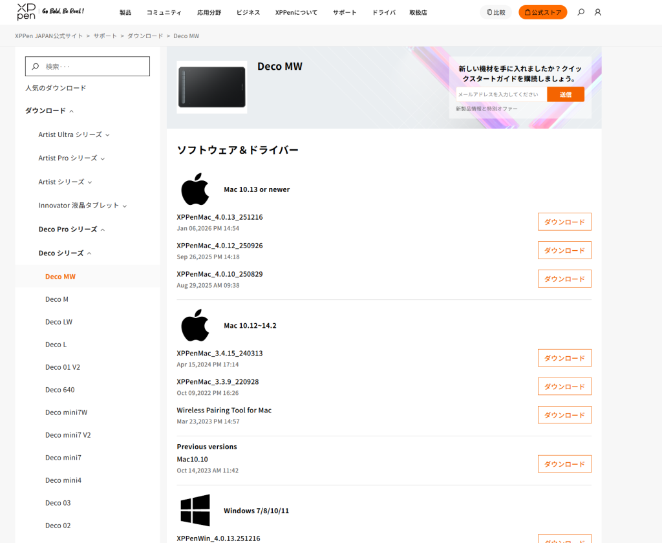Open the ドライバ menu item
This screenshot has width=662, height=543.
coord(384,12)
